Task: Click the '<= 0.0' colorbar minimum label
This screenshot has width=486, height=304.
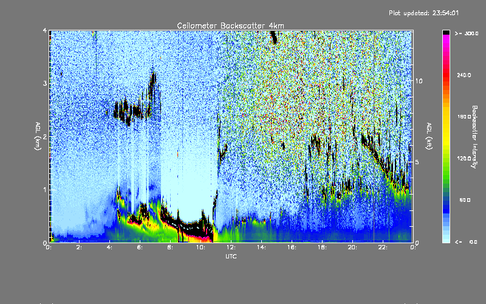Action: (466, 242)
